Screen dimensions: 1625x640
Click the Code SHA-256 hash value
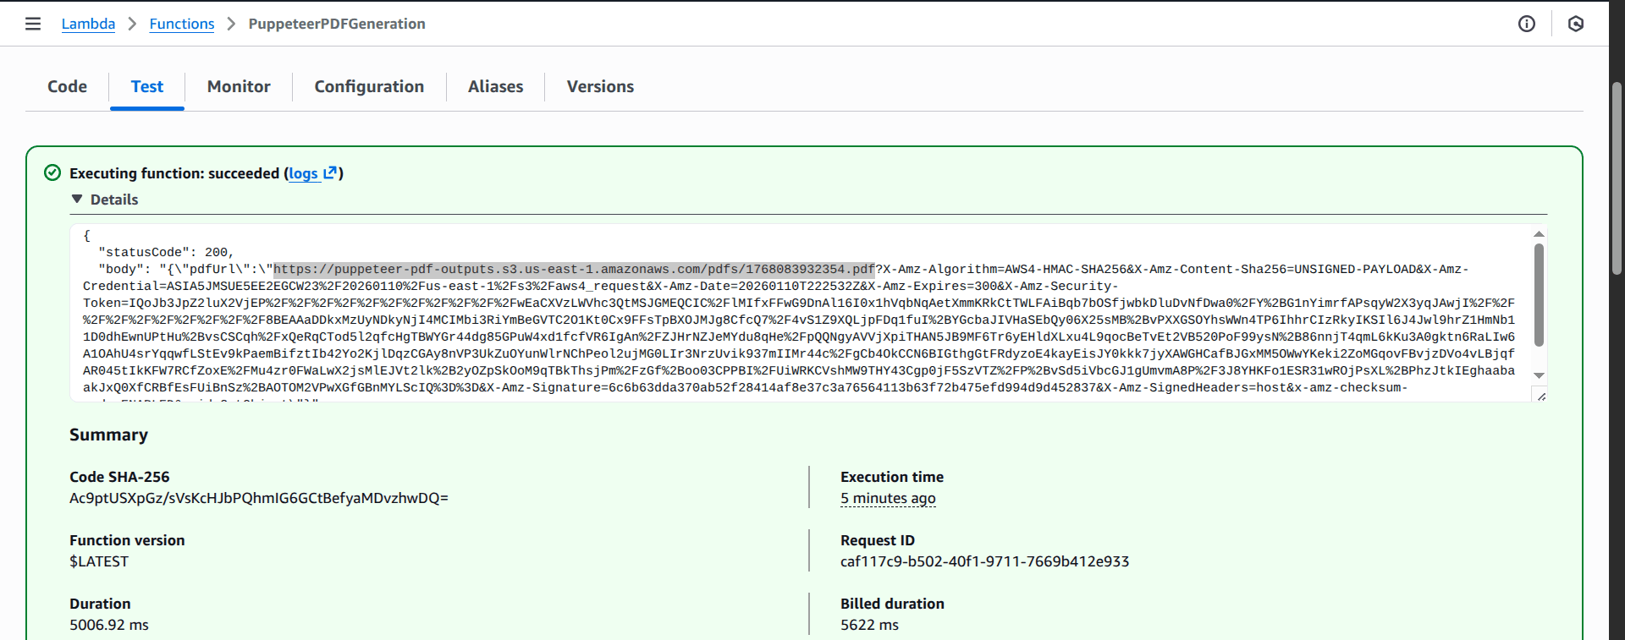click(259, 498)
